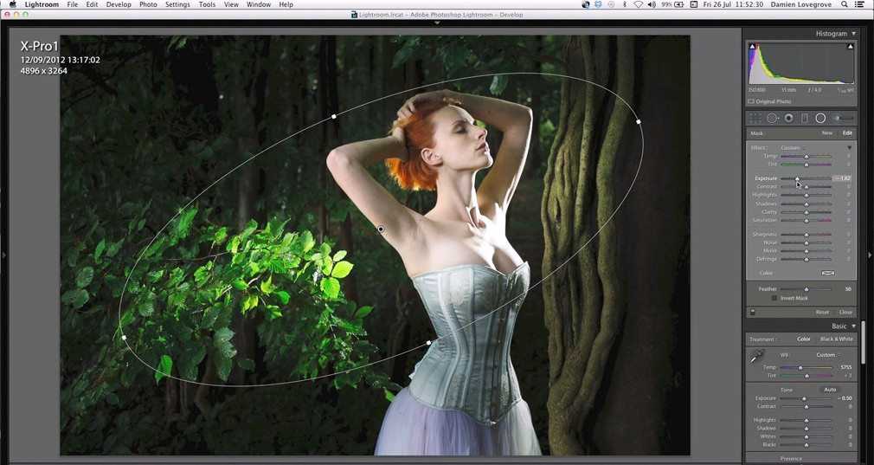Open the File menu
The image size is (874, 465).
click(x=73, y=4)
